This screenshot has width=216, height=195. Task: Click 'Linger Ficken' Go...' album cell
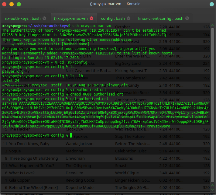pyautogui.click(x=132, y=180)
